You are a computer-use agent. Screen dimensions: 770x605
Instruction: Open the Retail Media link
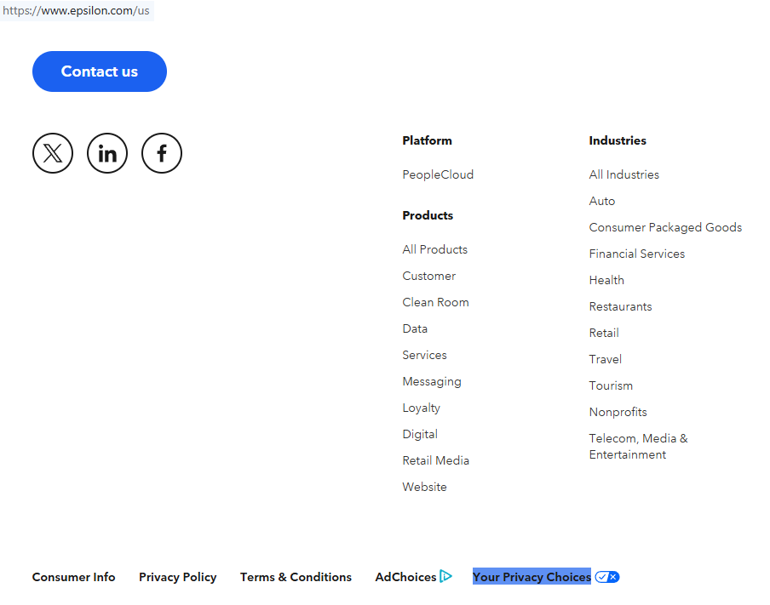click(436, 460)
